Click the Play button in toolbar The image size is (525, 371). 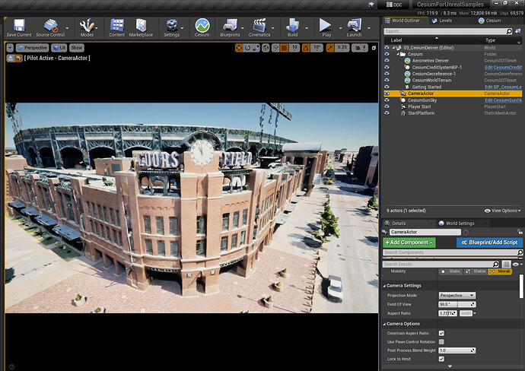tap(326, 25)
